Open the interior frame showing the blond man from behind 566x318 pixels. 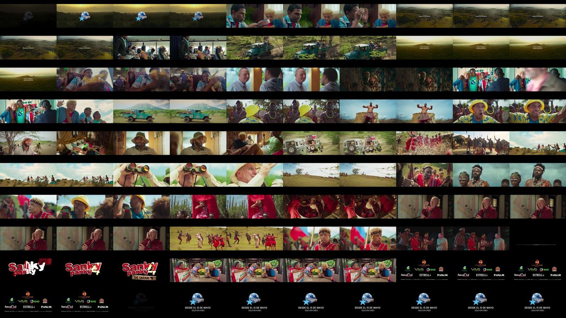tap(255, 143)
